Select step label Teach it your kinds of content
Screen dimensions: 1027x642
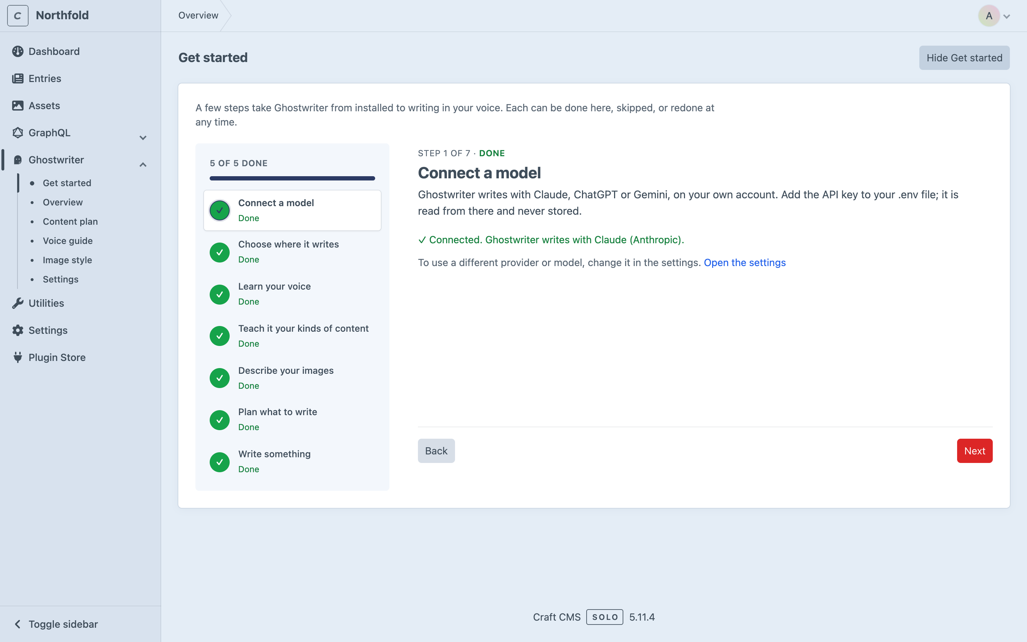[303, 328]
